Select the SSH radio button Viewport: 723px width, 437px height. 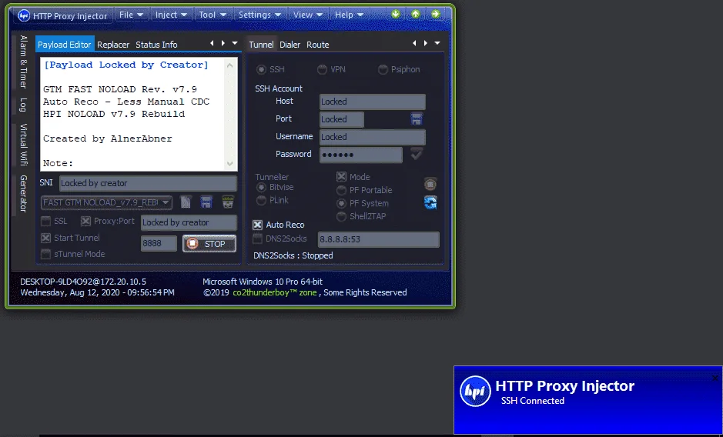point(262,69)
